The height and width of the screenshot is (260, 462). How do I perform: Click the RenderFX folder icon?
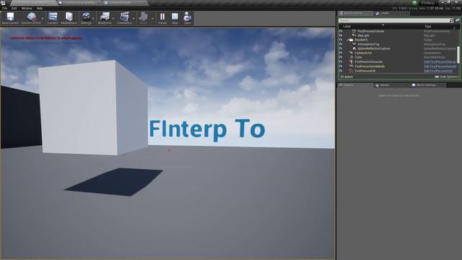coord(352,40)
